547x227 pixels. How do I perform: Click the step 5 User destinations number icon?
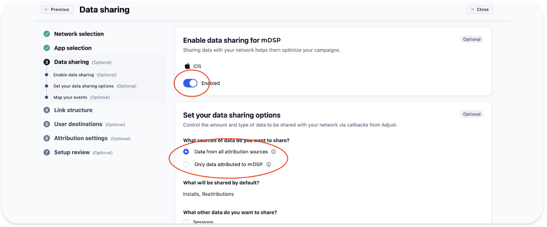47,124
